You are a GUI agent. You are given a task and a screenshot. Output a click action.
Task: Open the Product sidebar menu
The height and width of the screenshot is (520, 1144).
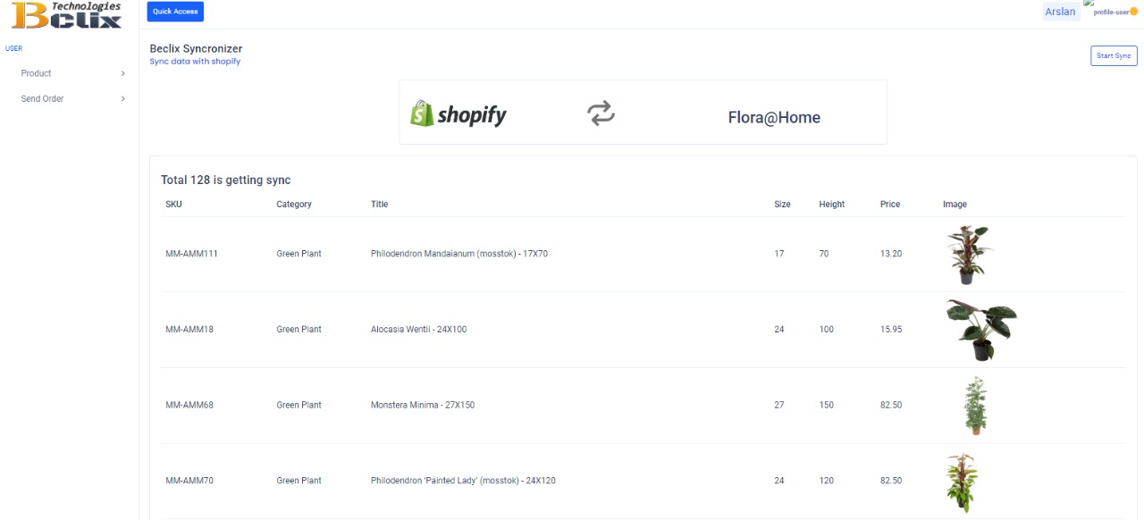point(37,73)
